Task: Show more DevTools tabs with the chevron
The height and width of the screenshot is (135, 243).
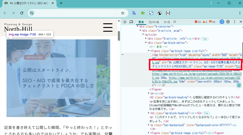Action: [175, 22]
